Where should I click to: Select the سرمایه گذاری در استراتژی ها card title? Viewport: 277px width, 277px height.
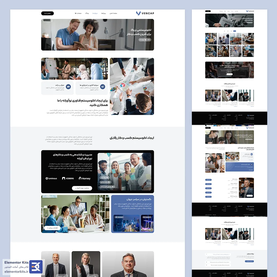89,85
